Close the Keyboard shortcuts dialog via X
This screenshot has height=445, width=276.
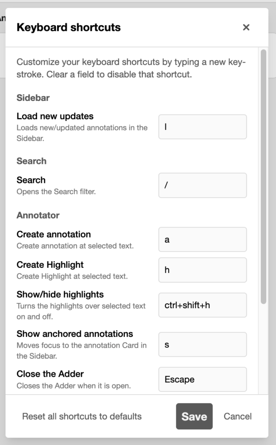(246, 27)
